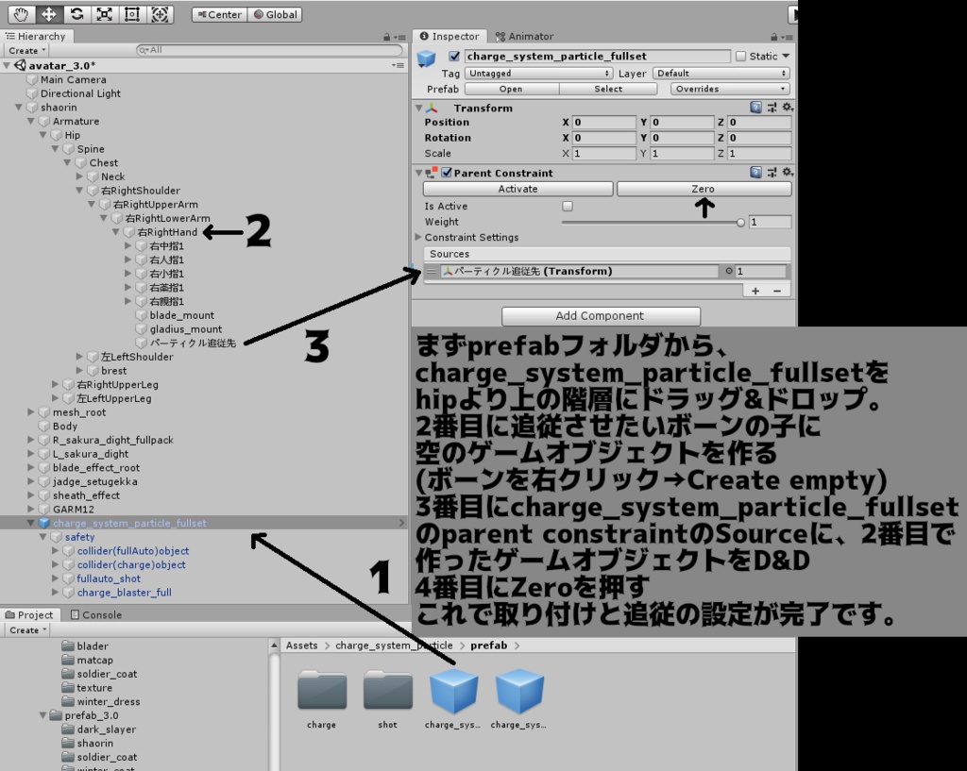This screenshot has height=771, width=967.
Task: Select the Move tool
Action: (x=49, y=14)
